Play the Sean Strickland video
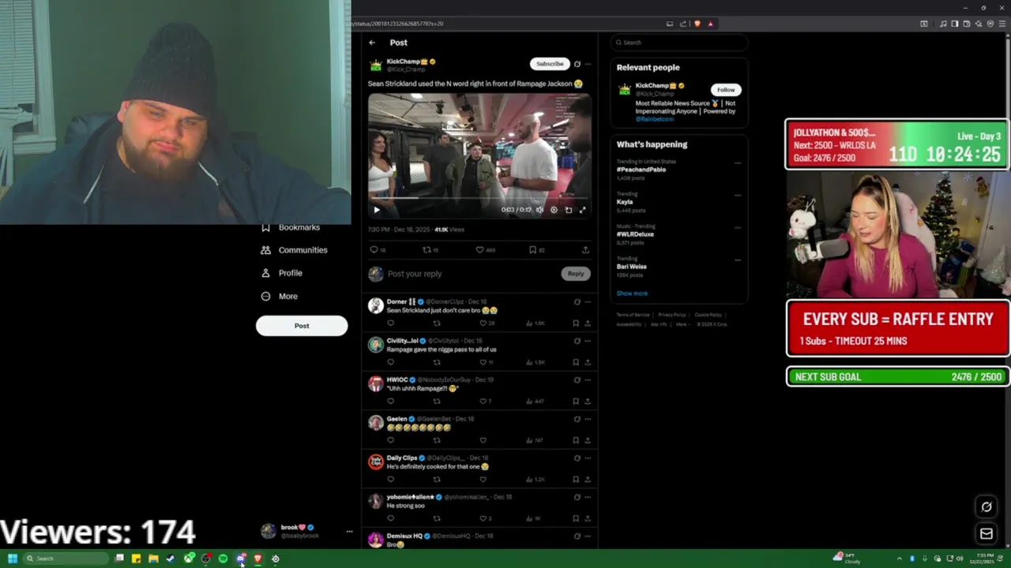The image size is (1011, 568). tap(377, 210)
